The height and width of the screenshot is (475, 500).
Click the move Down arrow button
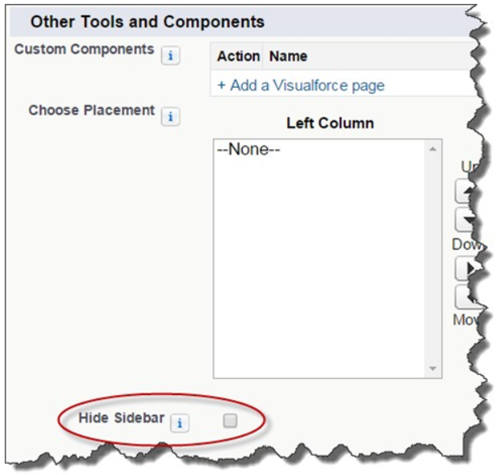tap(466, 219)
